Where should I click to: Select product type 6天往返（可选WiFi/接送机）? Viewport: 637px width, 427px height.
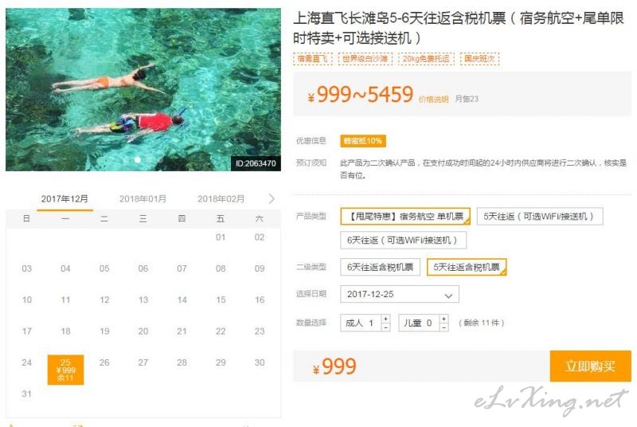click(x=403, y=240)
